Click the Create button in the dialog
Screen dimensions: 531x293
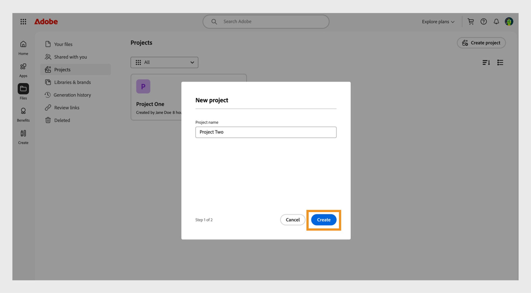pyautogui.click(x=323, y=220)
